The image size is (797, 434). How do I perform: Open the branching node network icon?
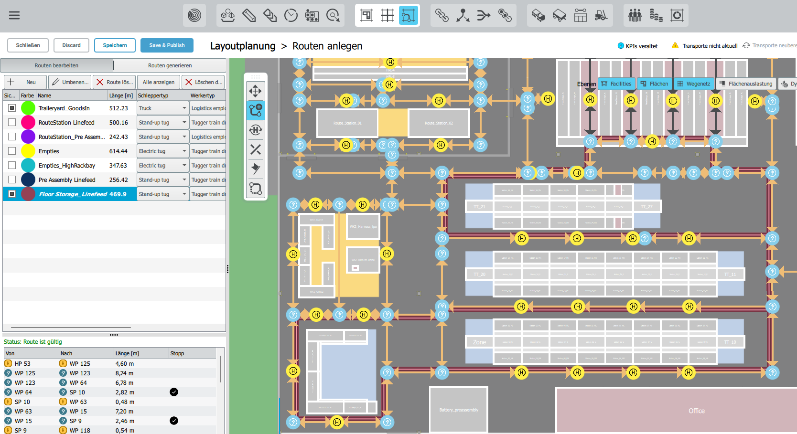[x=463, y=15]
